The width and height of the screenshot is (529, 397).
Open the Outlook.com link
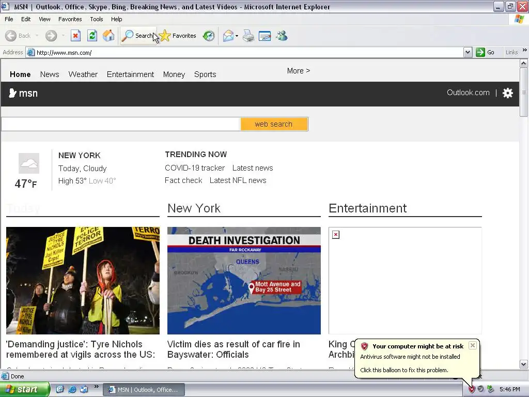coord(468,93)
